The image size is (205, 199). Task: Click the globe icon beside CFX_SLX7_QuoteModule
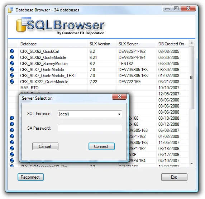click(x=12, y=69)
